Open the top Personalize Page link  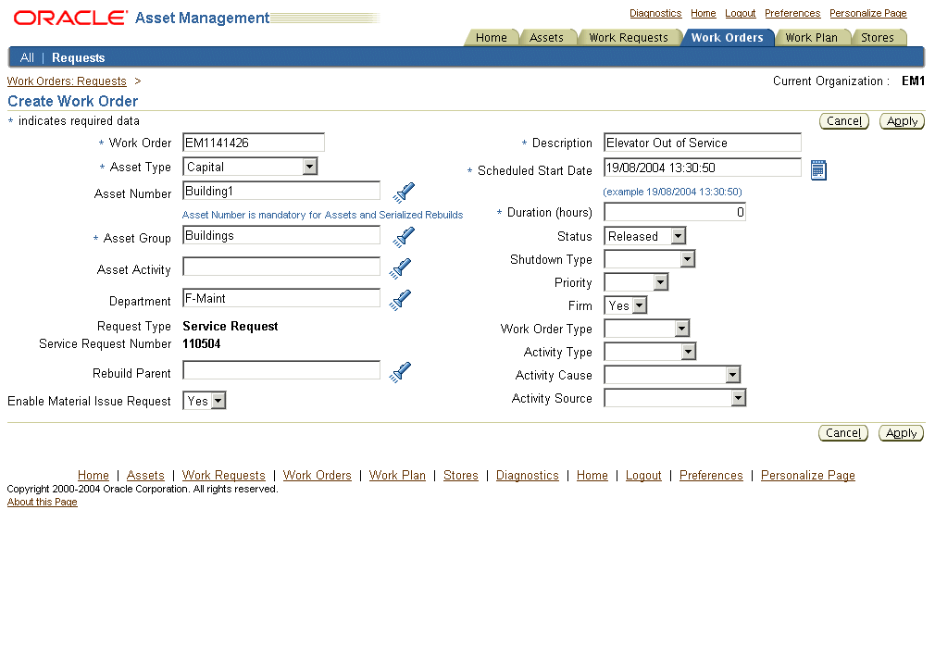pos(867,13)
